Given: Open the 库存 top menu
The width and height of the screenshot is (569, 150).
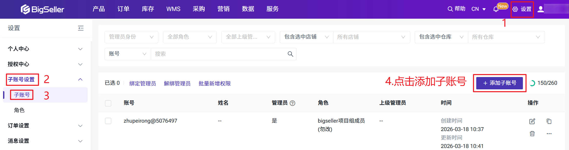Looking at the screenshot, I should [x=148, y=9].
